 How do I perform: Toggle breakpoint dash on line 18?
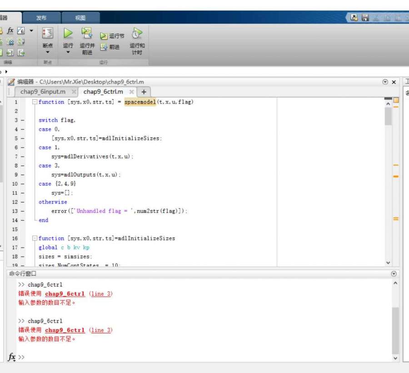pos(22,256)
